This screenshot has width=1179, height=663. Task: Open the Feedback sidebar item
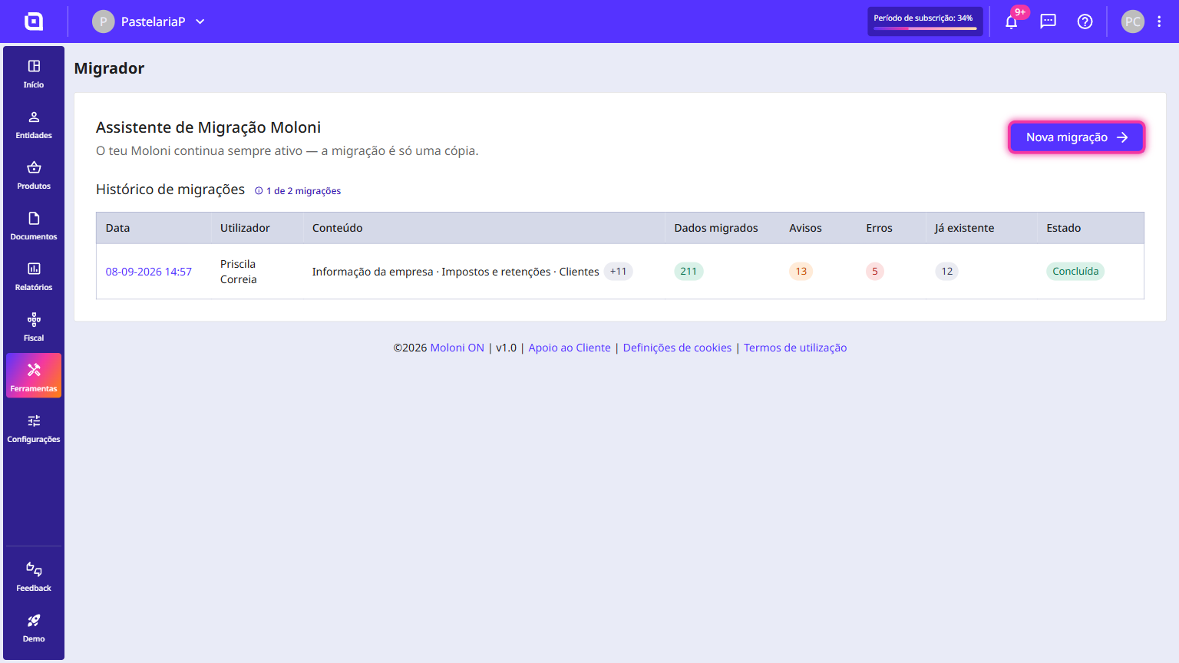point(34,577)
